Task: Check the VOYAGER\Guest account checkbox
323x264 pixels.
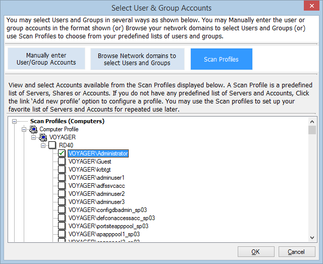Action: click(62, 162)
